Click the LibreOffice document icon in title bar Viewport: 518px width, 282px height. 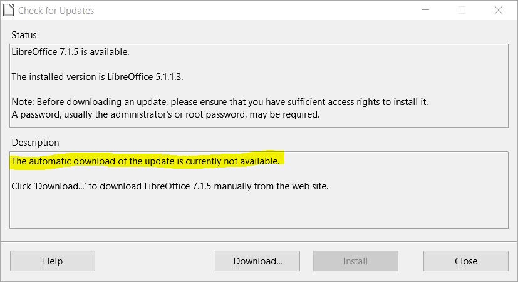(x=8, y=10)
